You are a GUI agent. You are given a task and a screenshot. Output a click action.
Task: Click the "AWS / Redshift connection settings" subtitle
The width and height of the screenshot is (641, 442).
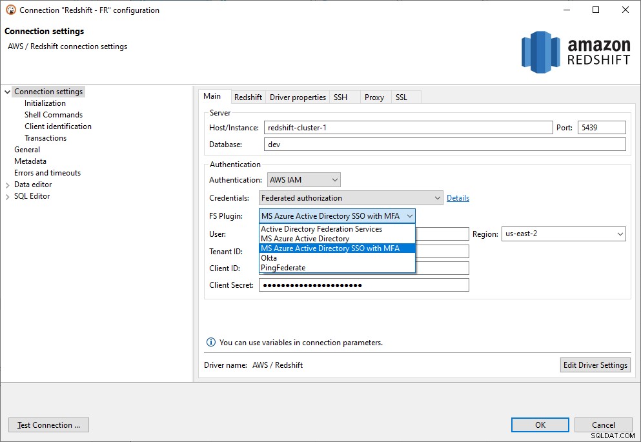(x=67, y=46)
